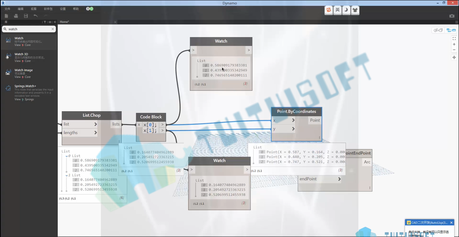
Task: Activate the pan tool icon
Action: tap(454, 57)
